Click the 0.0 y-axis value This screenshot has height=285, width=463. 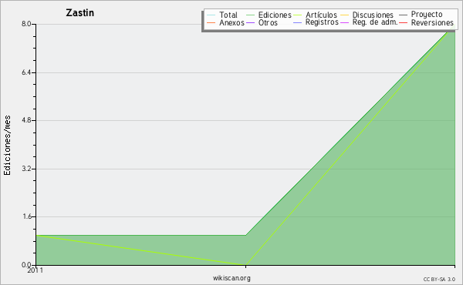(26, 265)
